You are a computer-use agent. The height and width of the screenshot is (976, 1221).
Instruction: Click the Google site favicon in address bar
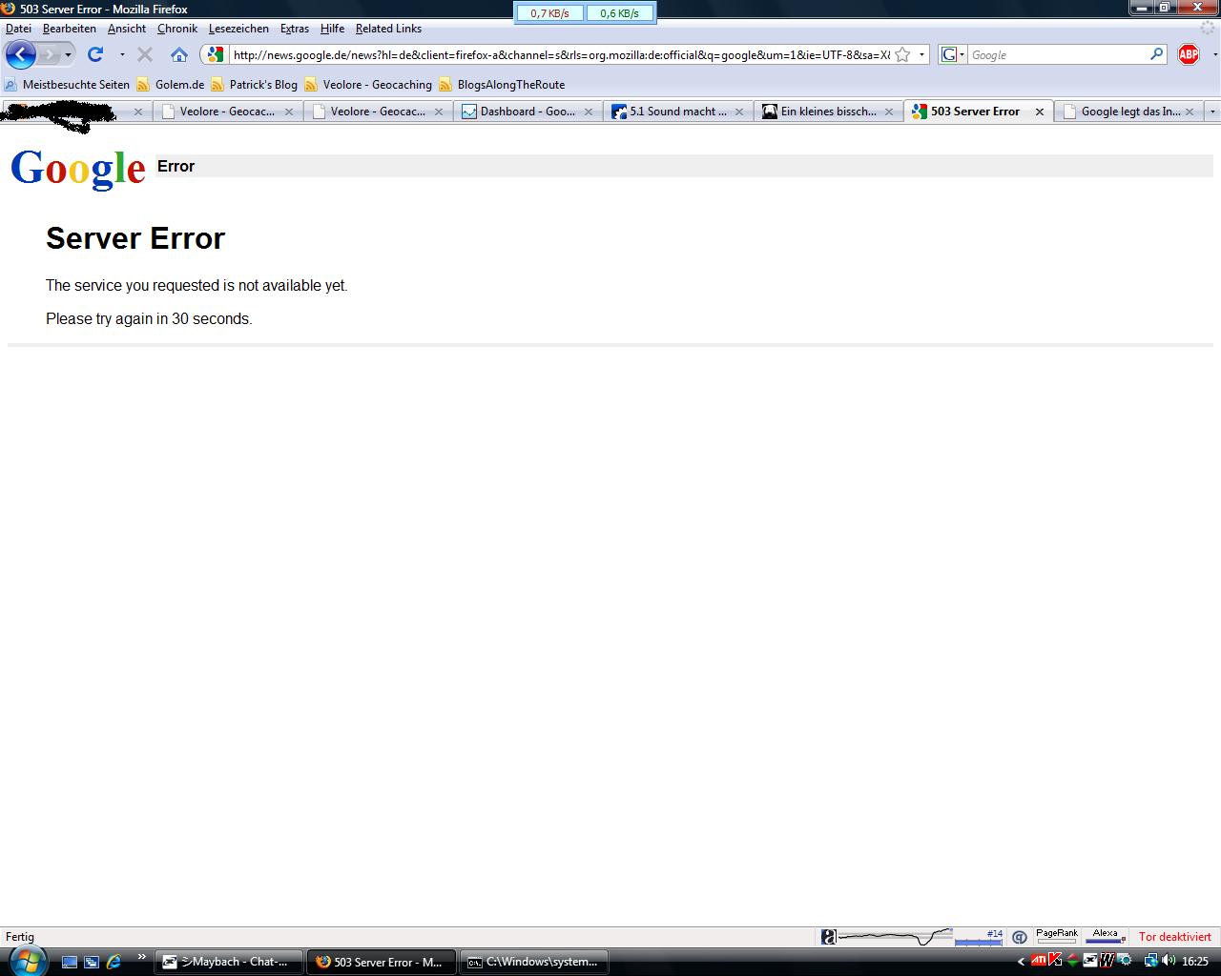(215, 54)
